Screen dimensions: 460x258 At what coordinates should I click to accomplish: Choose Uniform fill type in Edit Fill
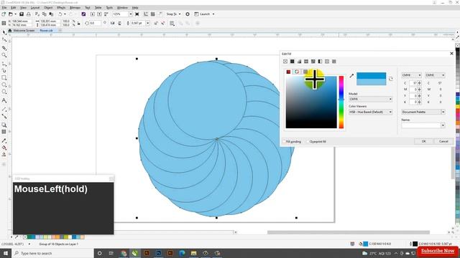click(293, 62)
